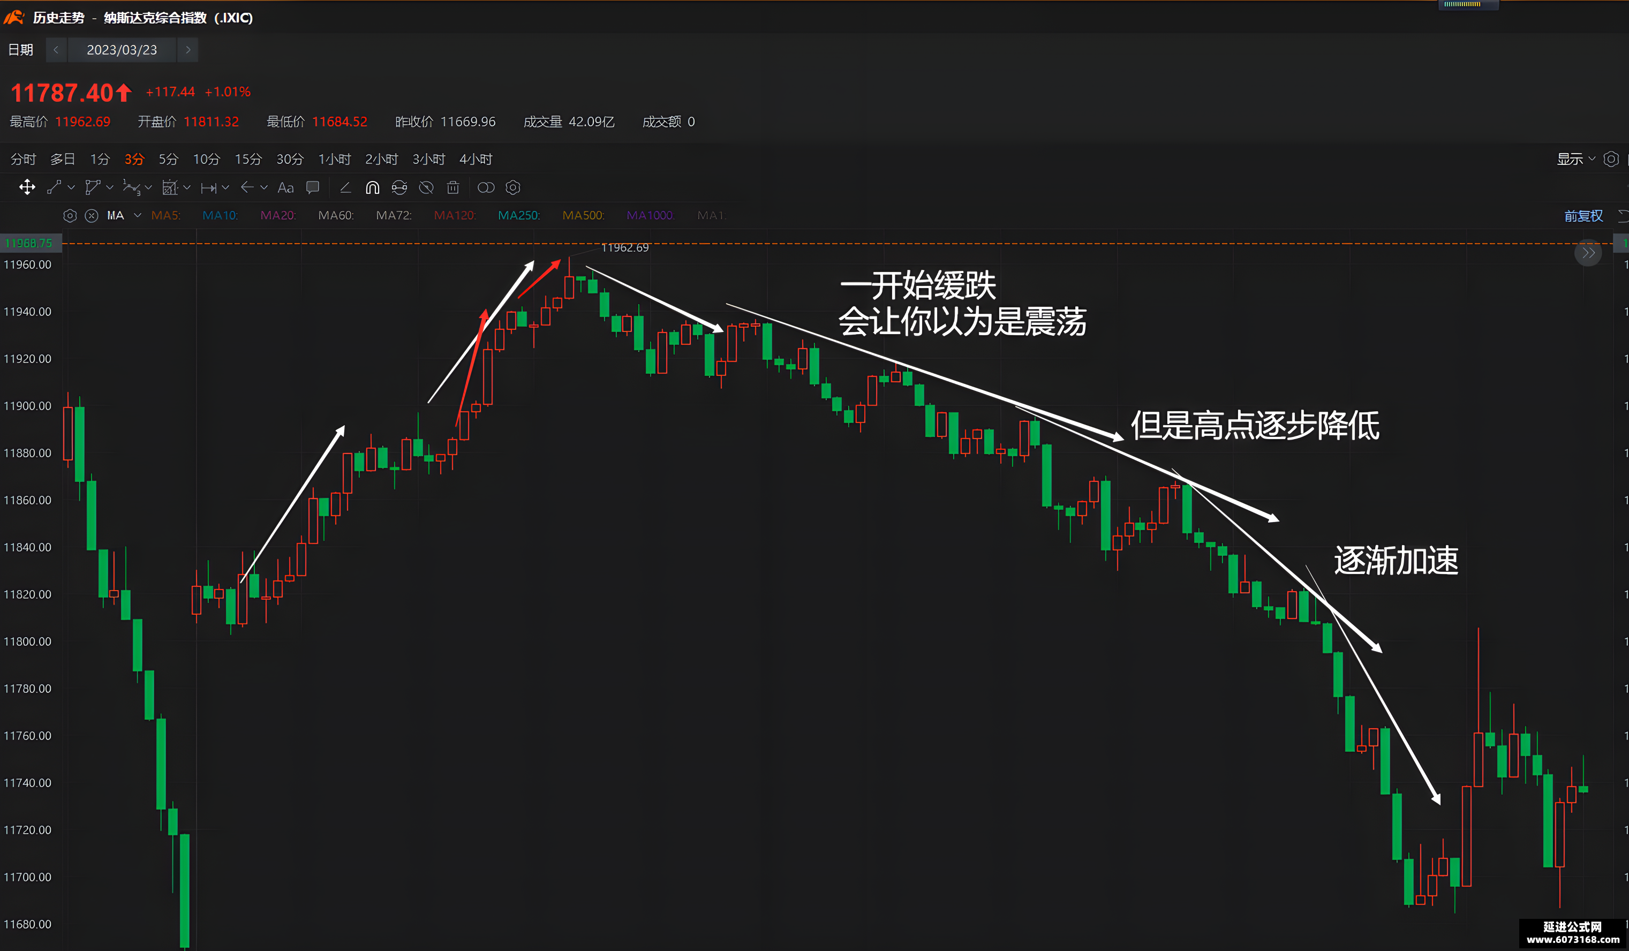Click the 2023/03/23 date field

pyautogui.click(x=122, y=50)
